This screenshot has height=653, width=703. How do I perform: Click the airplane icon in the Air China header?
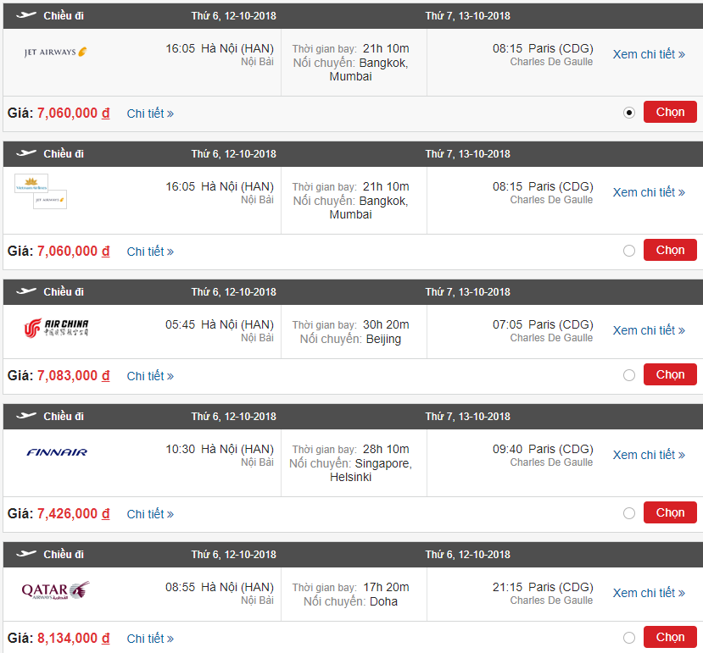(26, 292)
